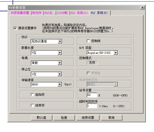
Task: Open the PLC 系统(1) tab
Action: pyautogui.click(x=79, y=13)
